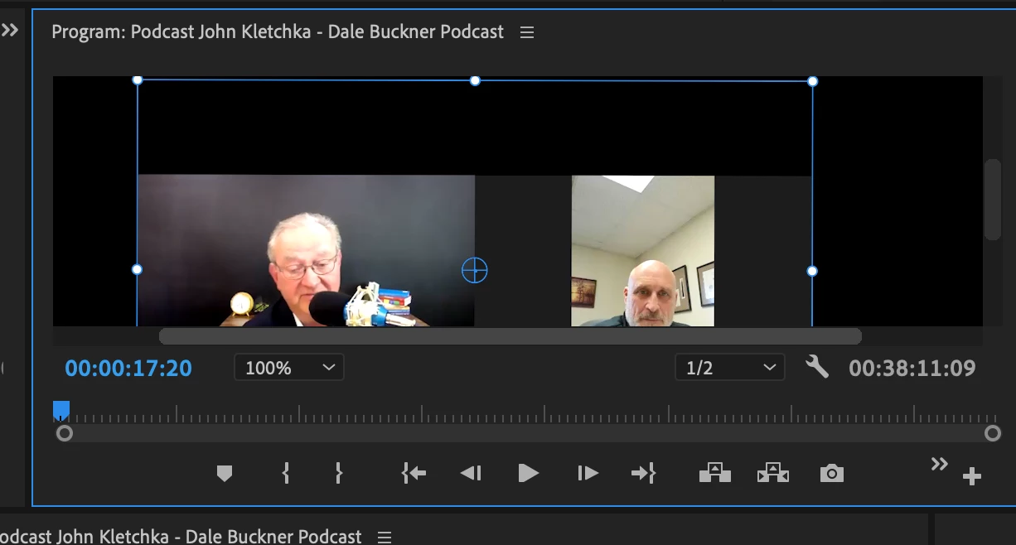Click the left zoom scroll bar handle
Screen dimensions: 1016x545
tap(64, 433)
